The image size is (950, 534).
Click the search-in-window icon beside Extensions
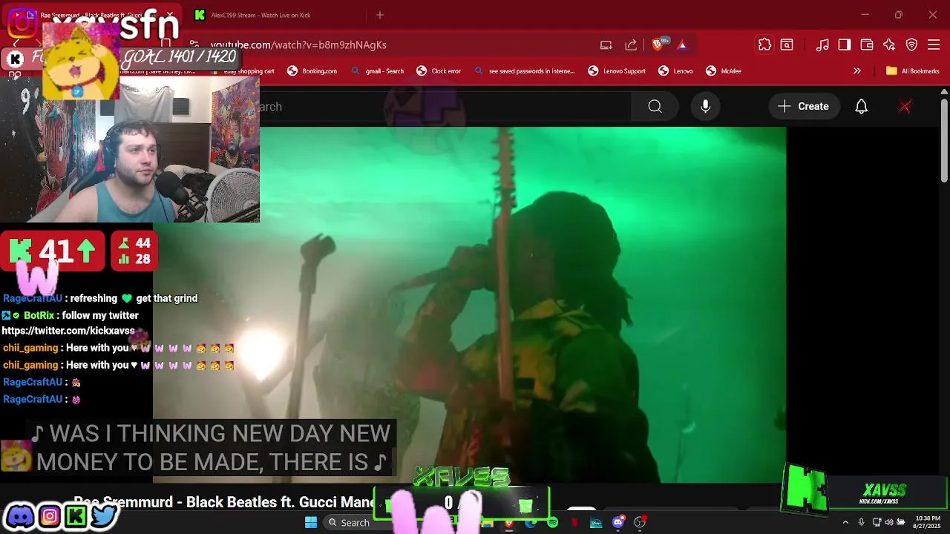tap(787, 45)
